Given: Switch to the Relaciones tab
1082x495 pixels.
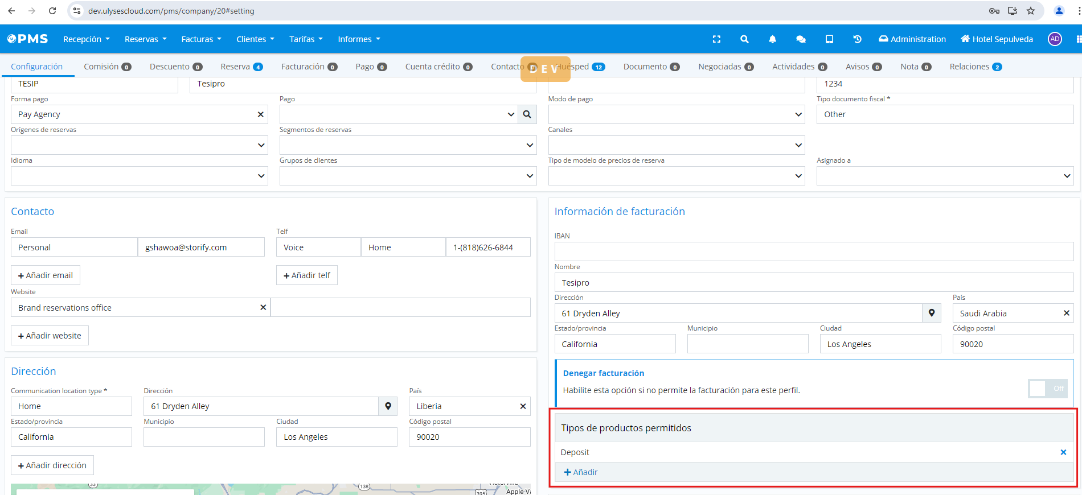Looking at the screenshot, I should click(x=975, y=67).
